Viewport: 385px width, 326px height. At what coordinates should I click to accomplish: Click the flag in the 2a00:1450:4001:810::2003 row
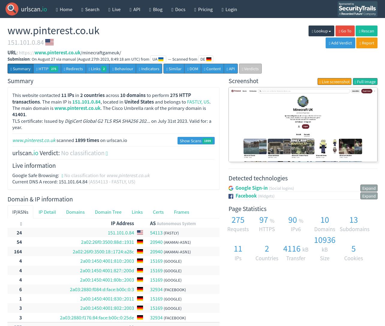pos(140,261)
